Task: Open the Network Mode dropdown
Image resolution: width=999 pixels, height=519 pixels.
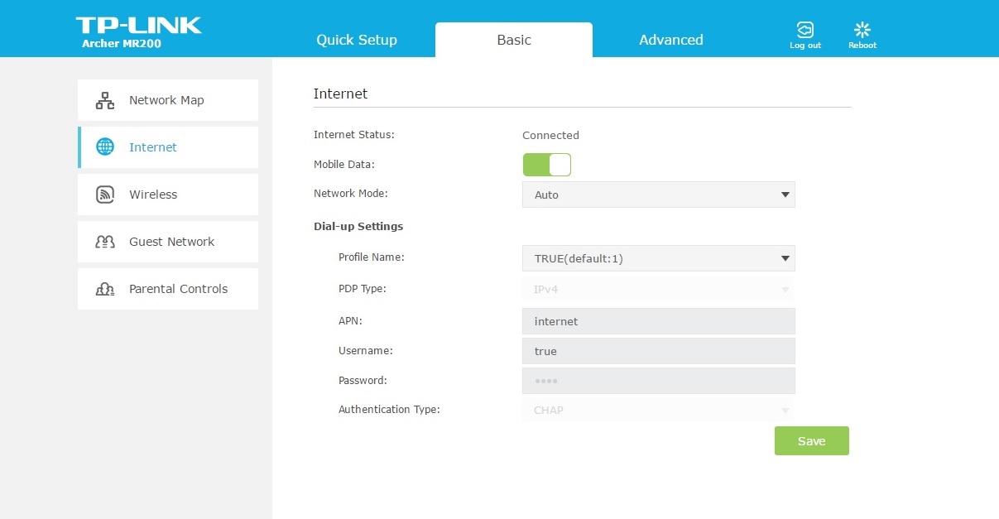Action: click(658, 195)
